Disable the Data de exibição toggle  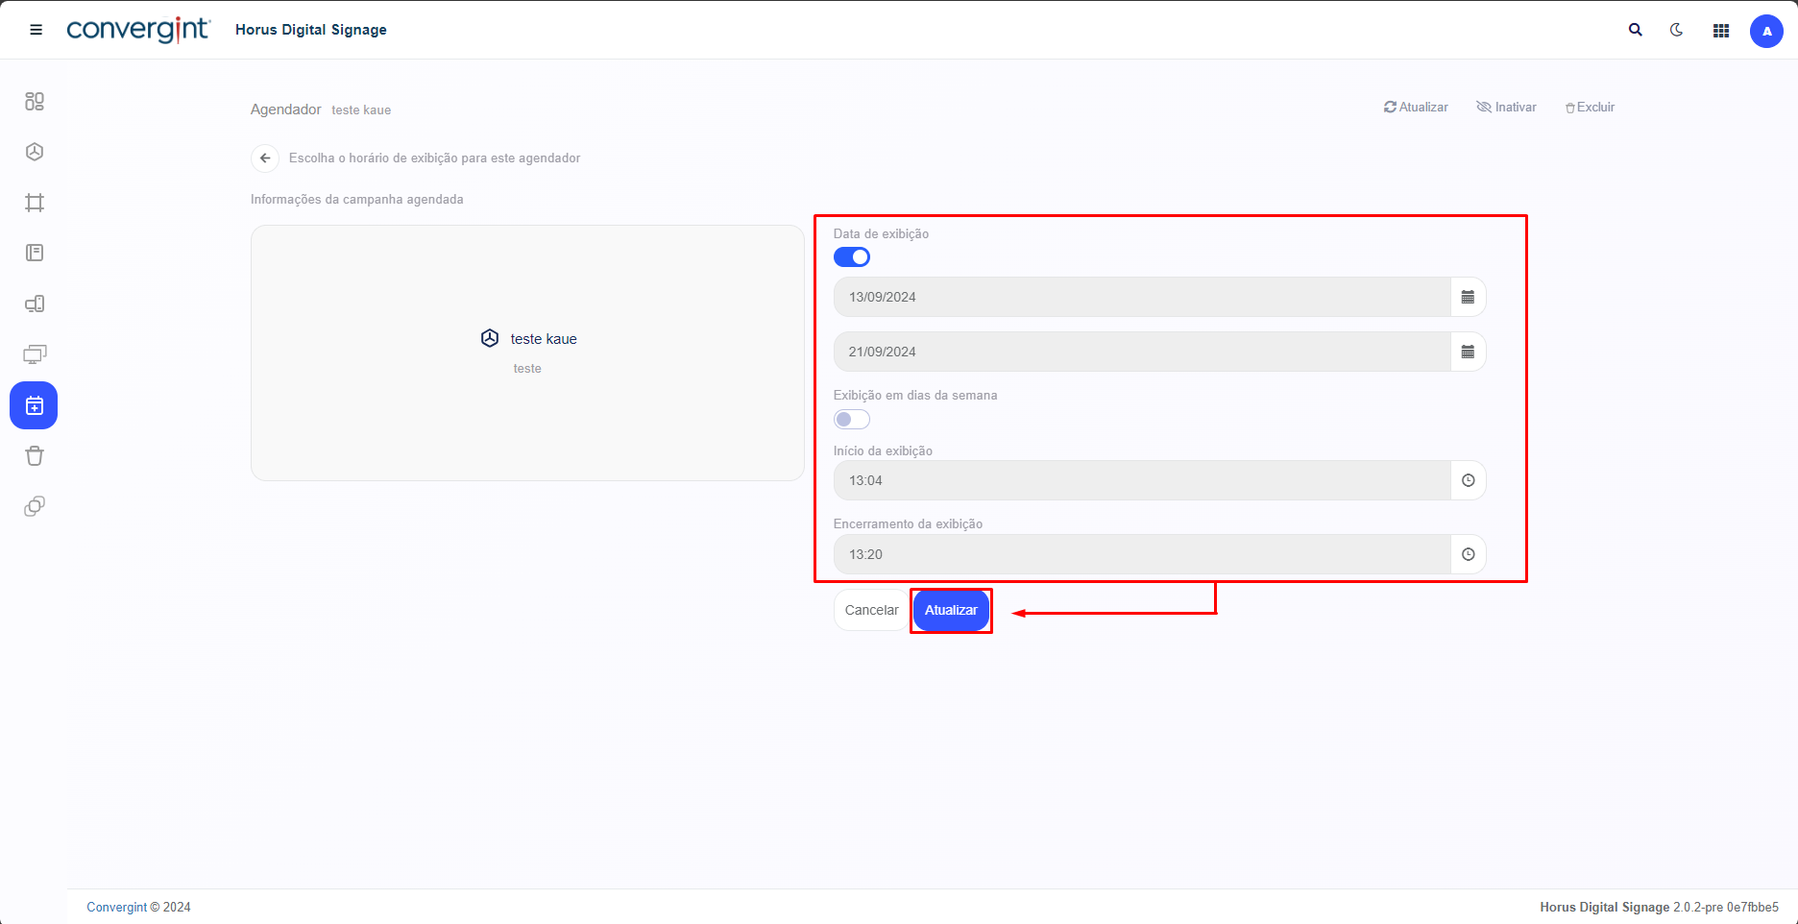coord(852,257)
